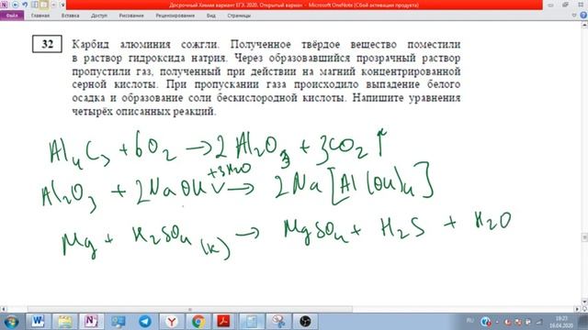Open the file explorer folder in taskbar

[64, 322]
